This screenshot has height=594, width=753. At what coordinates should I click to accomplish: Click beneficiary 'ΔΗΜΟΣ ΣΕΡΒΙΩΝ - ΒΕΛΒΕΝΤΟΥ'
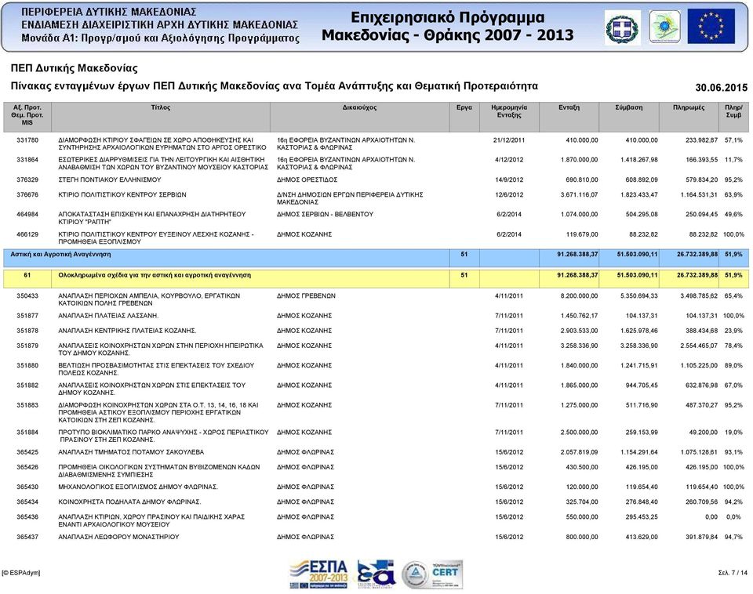click(325, 215)
